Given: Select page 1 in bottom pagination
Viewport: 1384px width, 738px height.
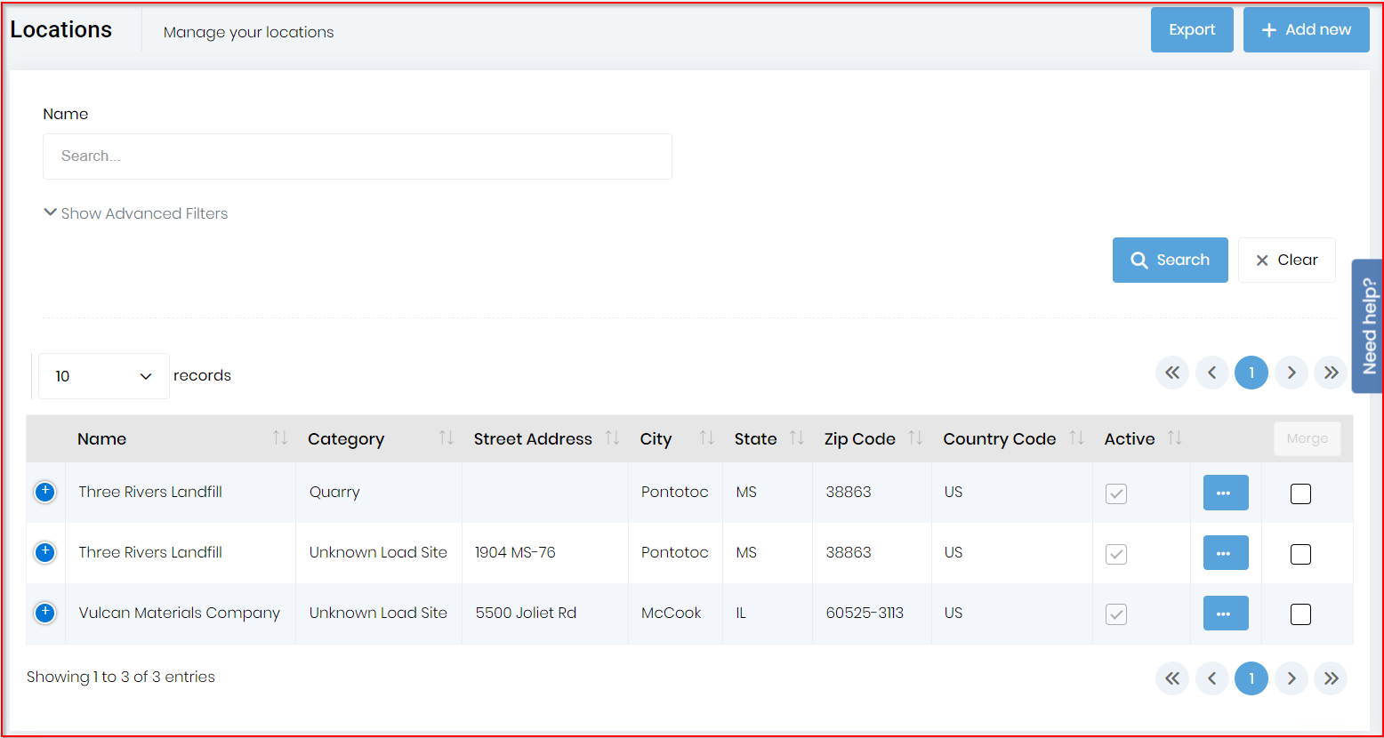Looking at the screenshot, I should pyautogui.click(x=1251, y=678).
